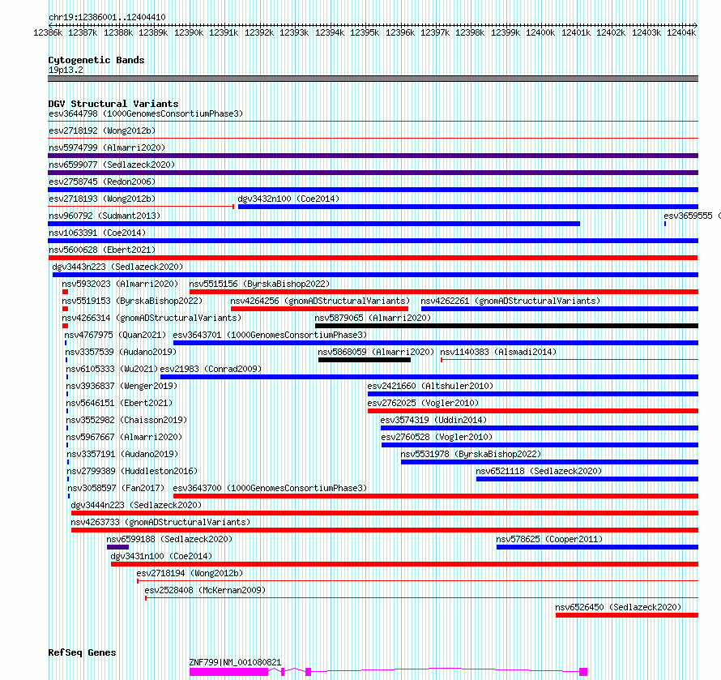Open the esv2762025 (Vogler2010) label
721x680 pixels.
(423, 403)
